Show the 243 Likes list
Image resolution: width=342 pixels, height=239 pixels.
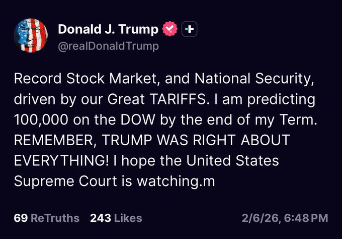(x=116, y=218)
